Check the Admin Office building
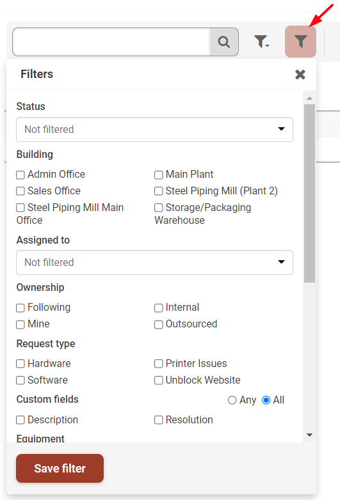This screenshot has width=340, height=500. tap(20, 175)
